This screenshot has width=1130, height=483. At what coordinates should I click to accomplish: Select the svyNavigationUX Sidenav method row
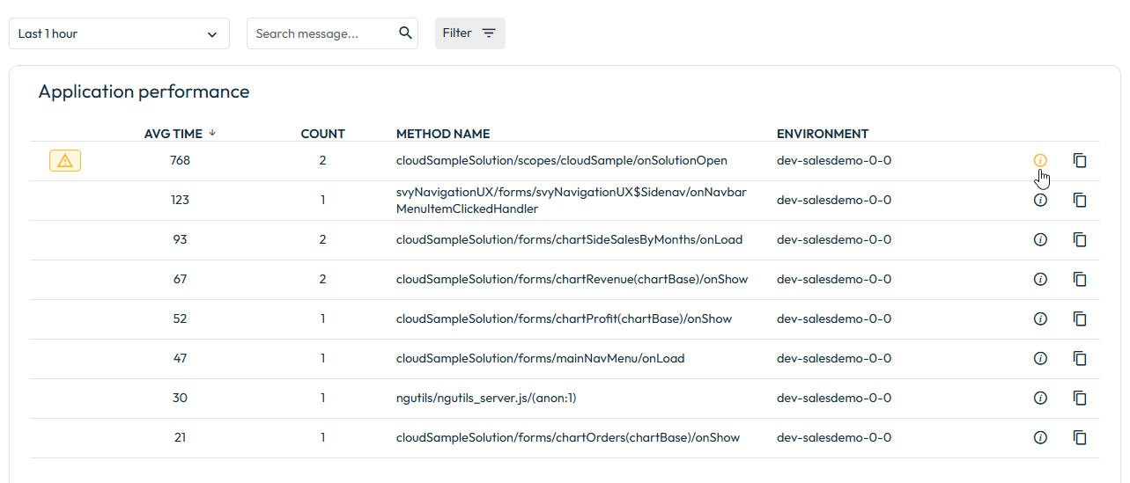(565, 201)
